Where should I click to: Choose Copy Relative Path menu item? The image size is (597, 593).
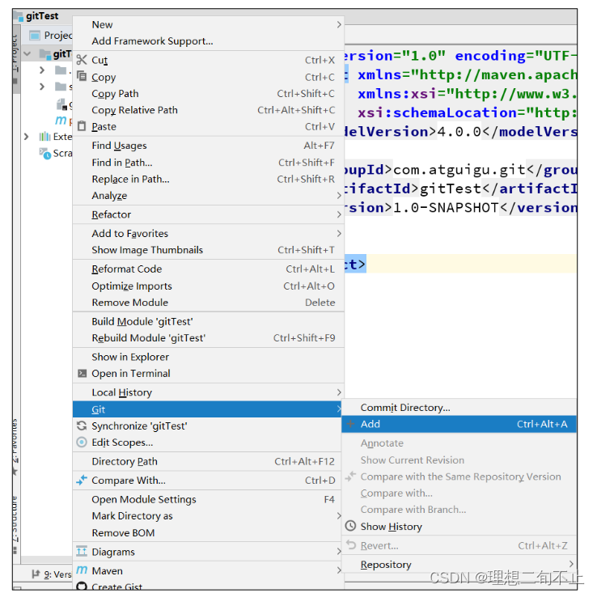click(208, 110)
